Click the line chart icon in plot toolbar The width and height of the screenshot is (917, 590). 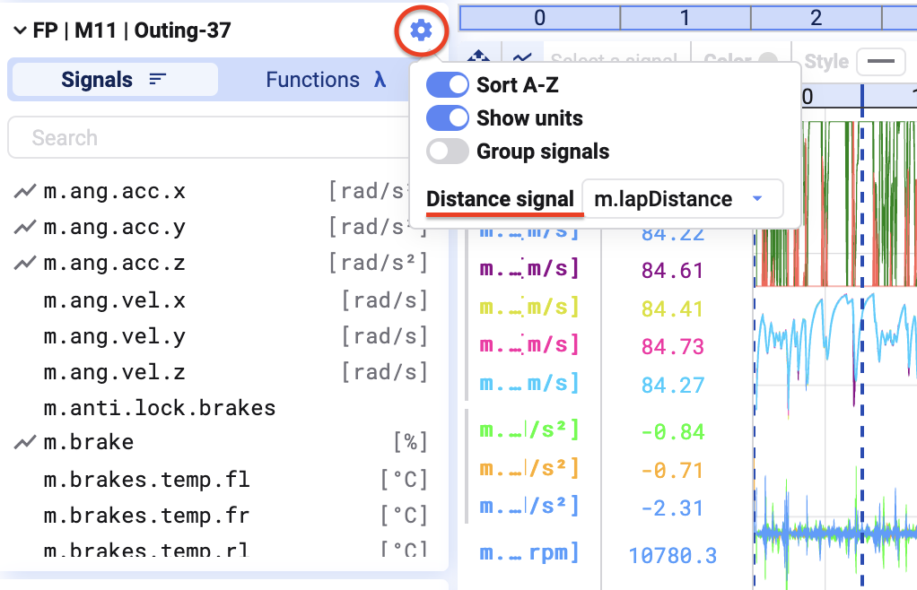pos(521,58)
